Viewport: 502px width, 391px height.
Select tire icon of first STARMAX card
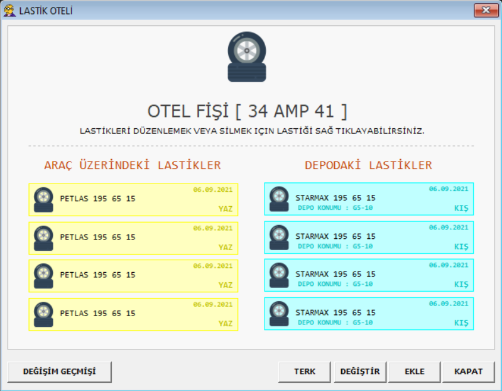pos(279,199)
